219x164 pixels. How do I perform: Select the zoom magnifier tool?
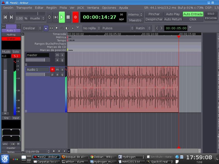click(x=57, y=28)
